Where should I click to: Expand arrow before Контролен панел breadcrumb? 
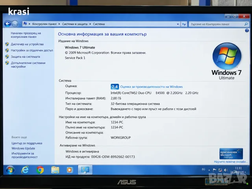30,24
